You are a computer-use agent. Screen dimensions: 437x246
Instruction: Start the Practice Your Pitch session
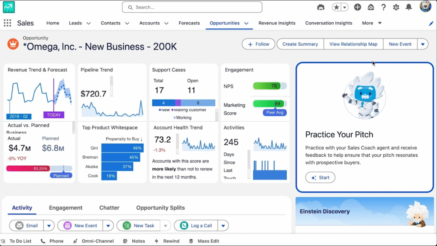tap(320, 178)
